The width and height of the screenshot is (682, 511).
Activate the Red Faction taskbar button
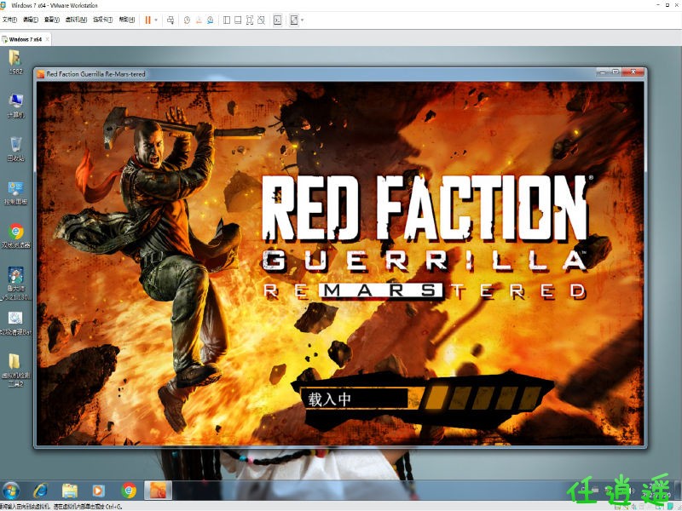point(158,491)
